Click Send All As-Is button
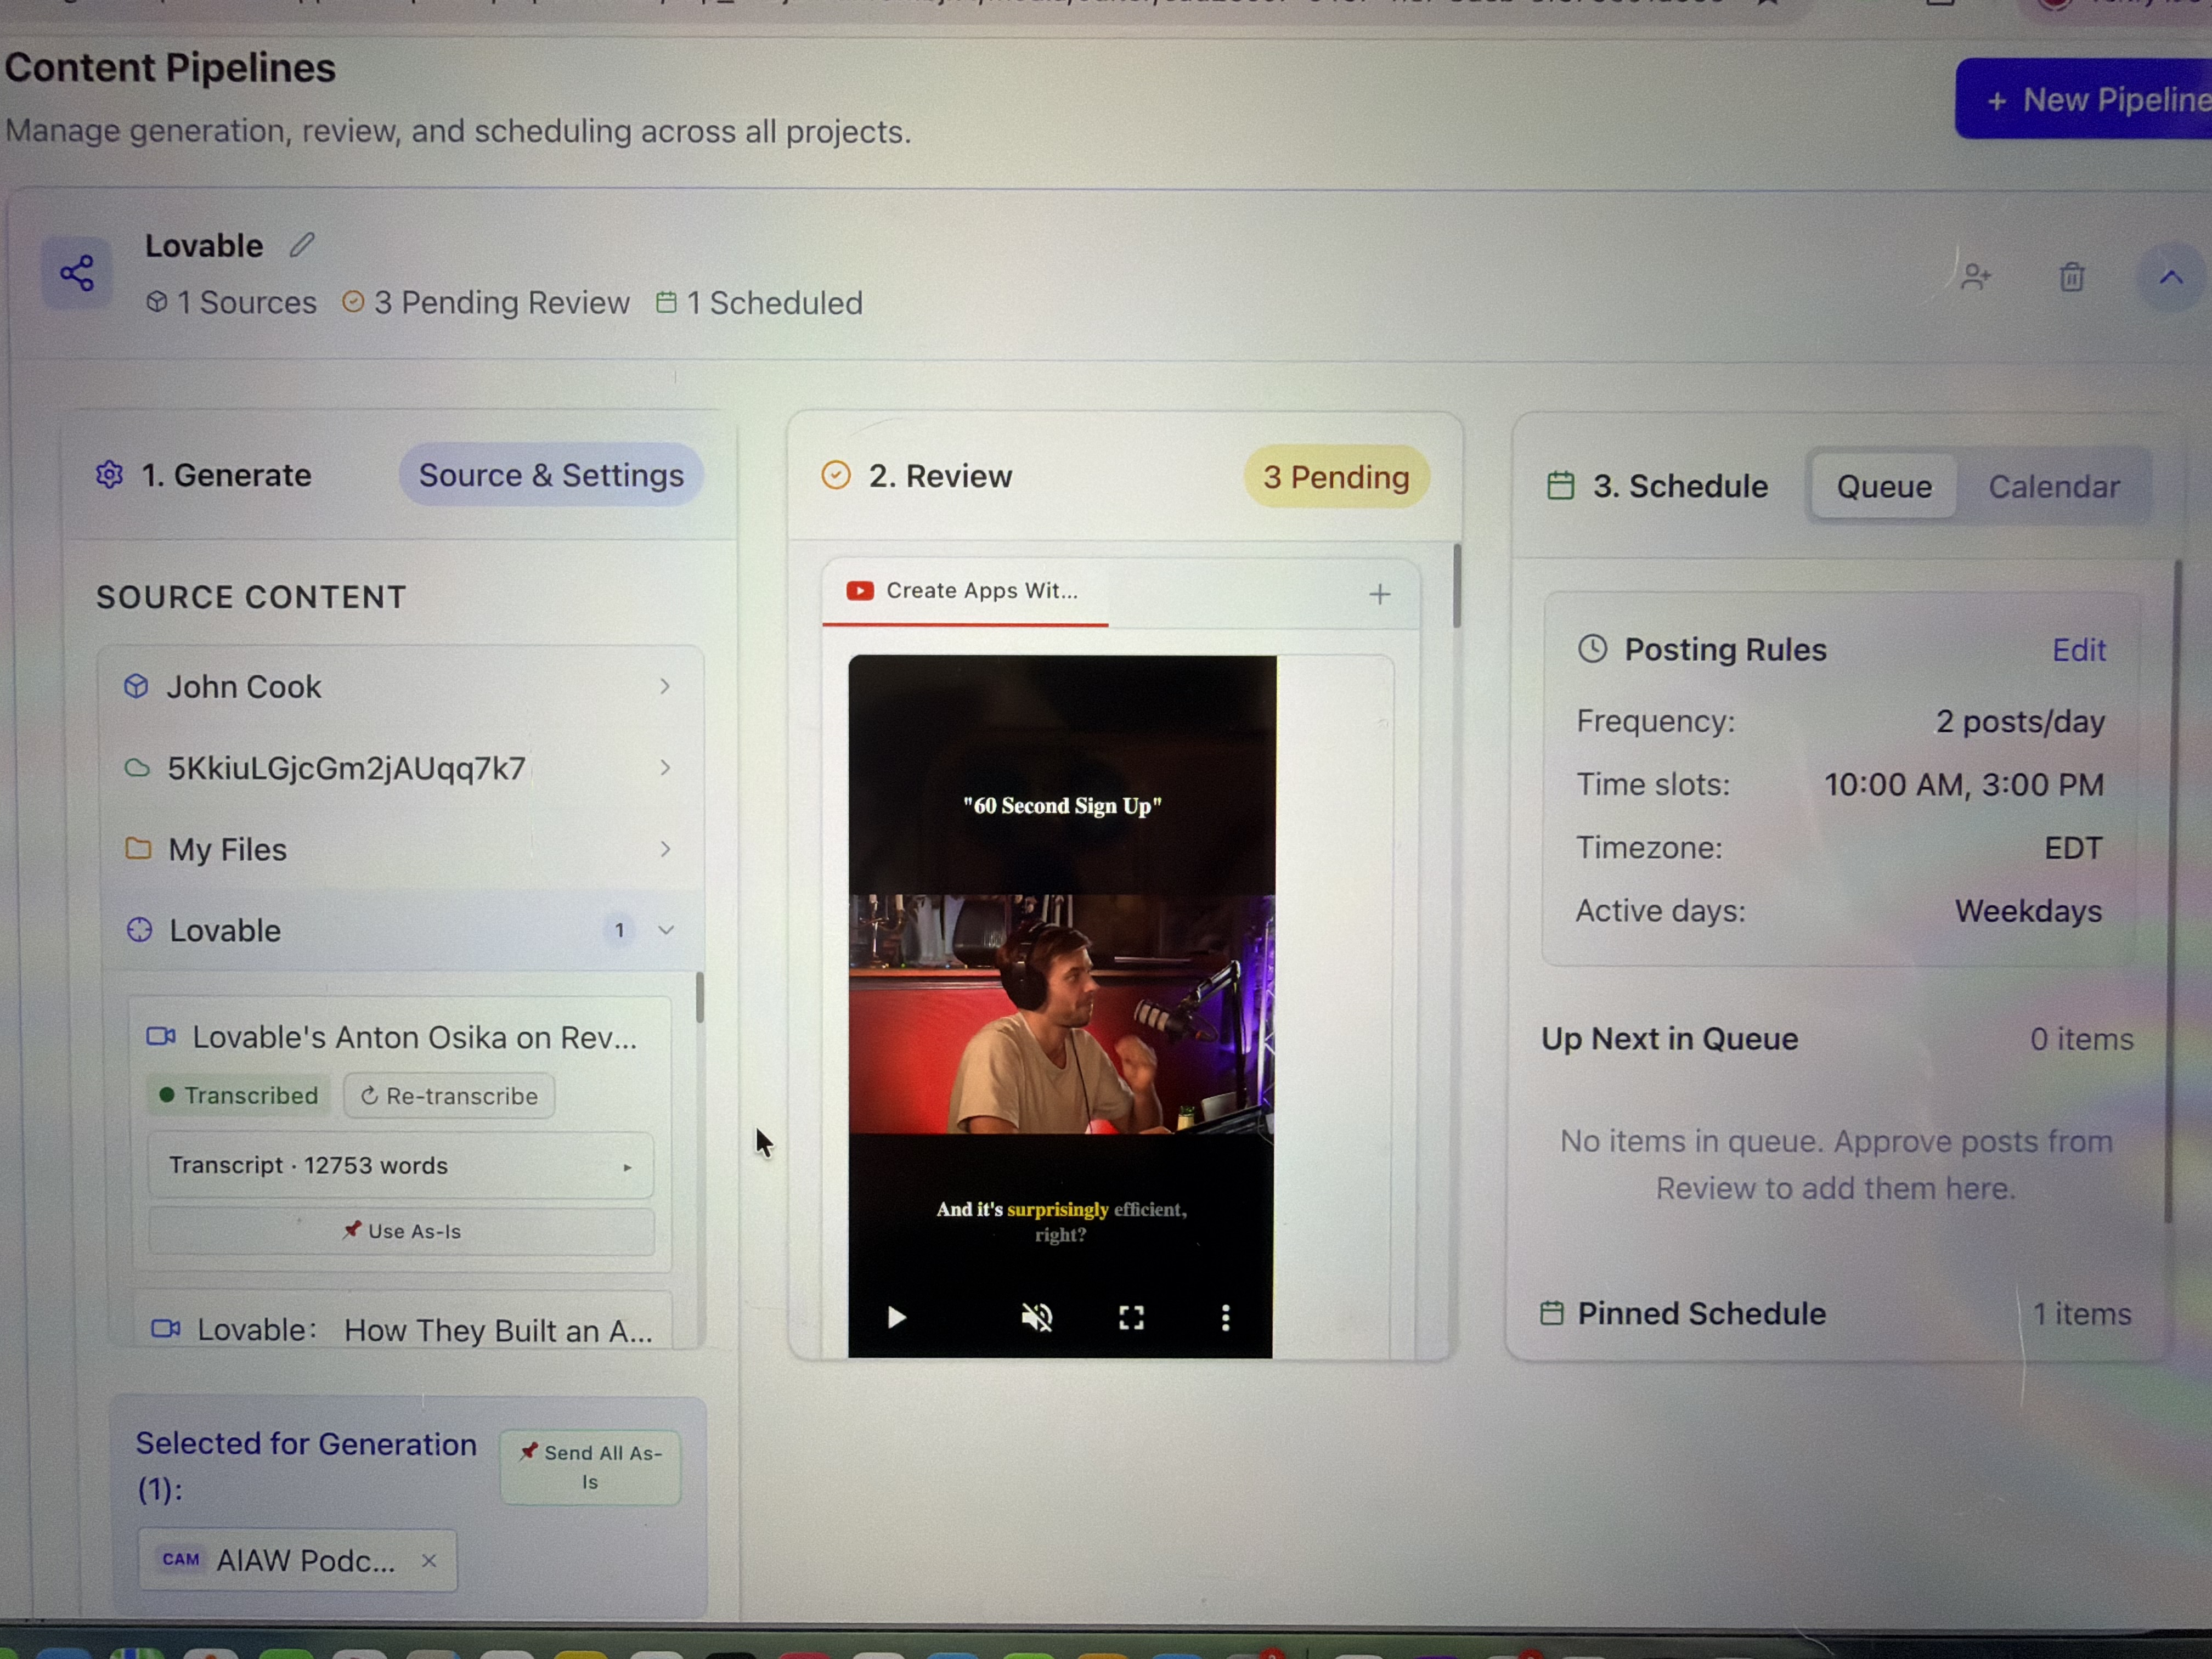This screenshot has height=1659, width=2212. click(590, 1467)
